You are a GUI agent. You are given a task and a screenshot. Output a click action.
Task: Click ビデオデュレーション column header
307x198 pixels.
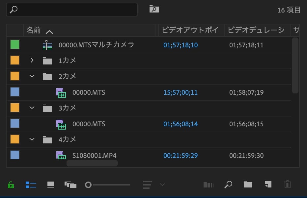point(256,31)
